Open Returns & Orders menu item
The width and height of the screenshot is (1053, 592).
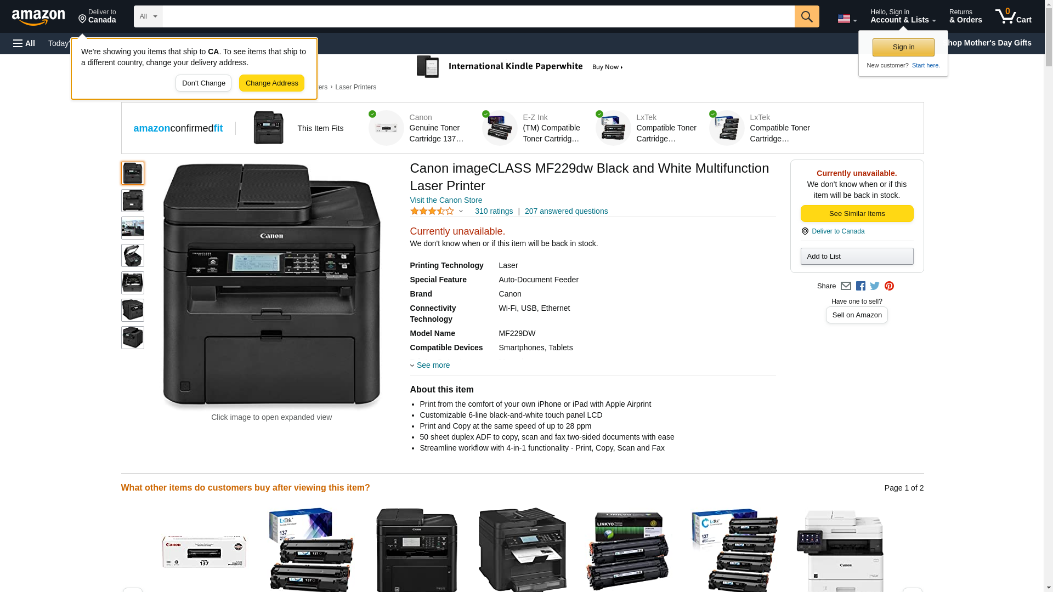point(965,16)
